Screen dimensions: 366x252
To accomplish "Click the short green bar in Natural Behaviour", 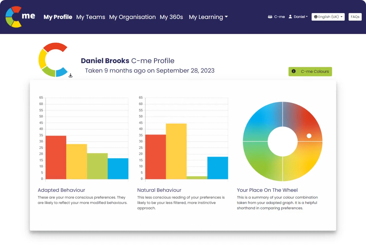I will (197, 178).
